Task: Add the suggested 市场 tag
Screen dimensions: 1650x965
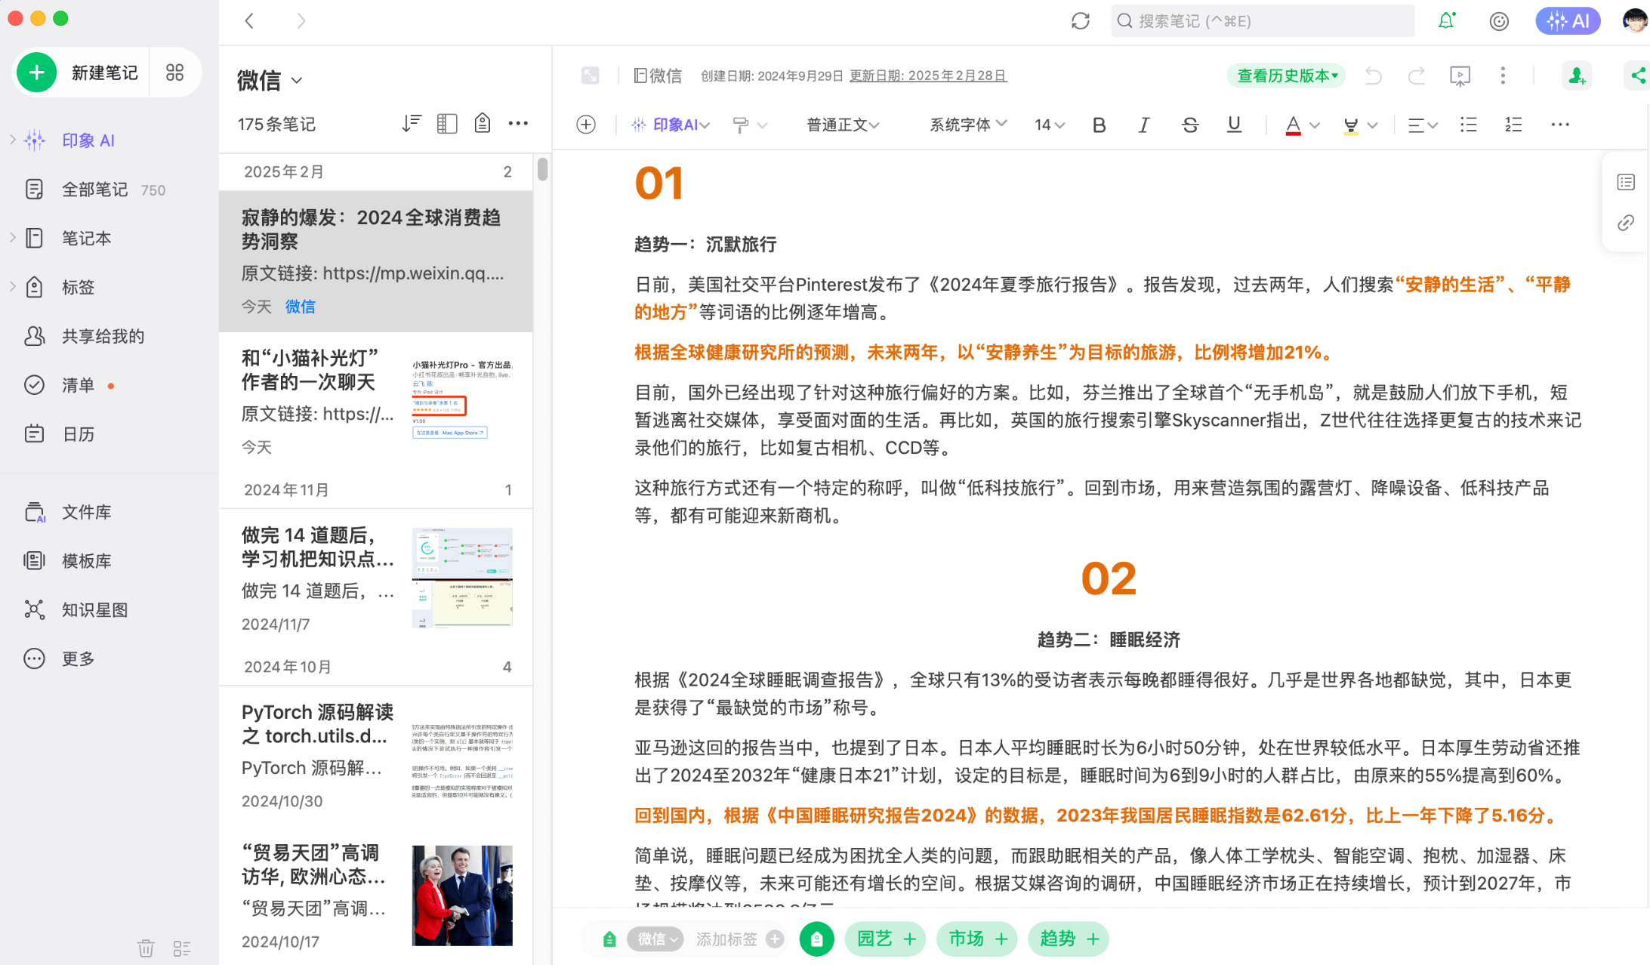Action: click(x=977, y=939)
